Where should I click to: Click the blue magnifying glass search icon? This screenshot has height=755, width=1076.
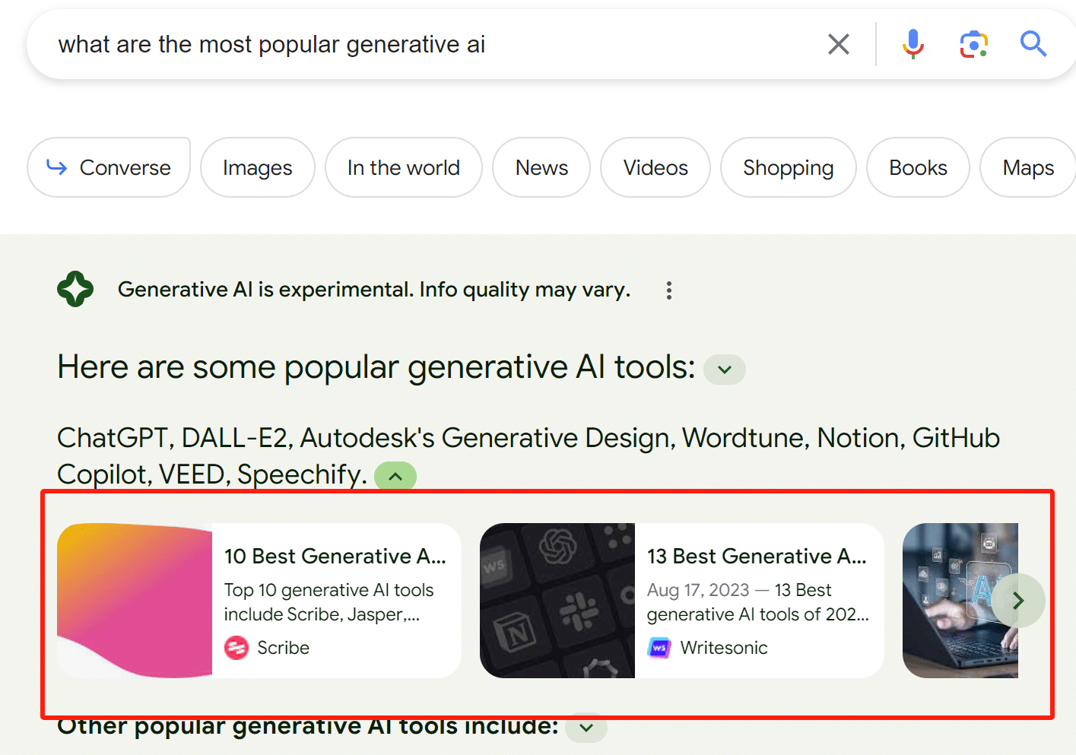click(x=1033, y=44)
